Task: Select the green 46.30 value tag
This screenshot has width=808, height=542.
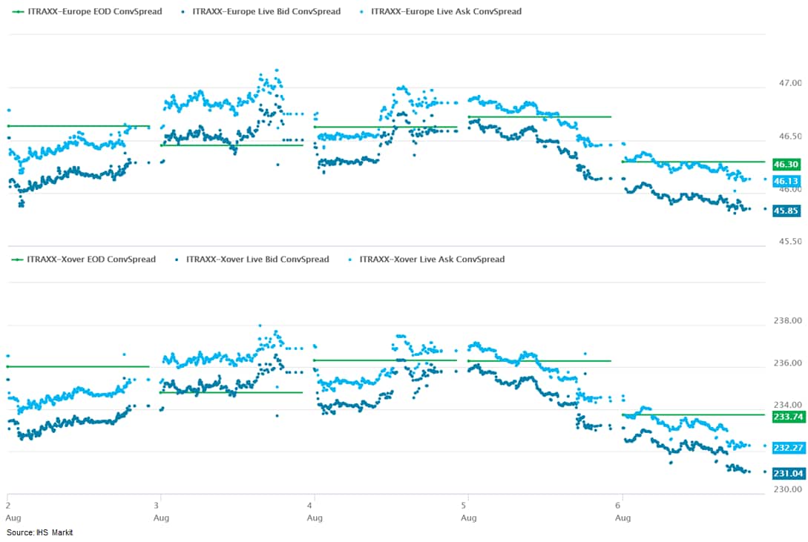Action: pyautogui.click(x=786, y=165)
